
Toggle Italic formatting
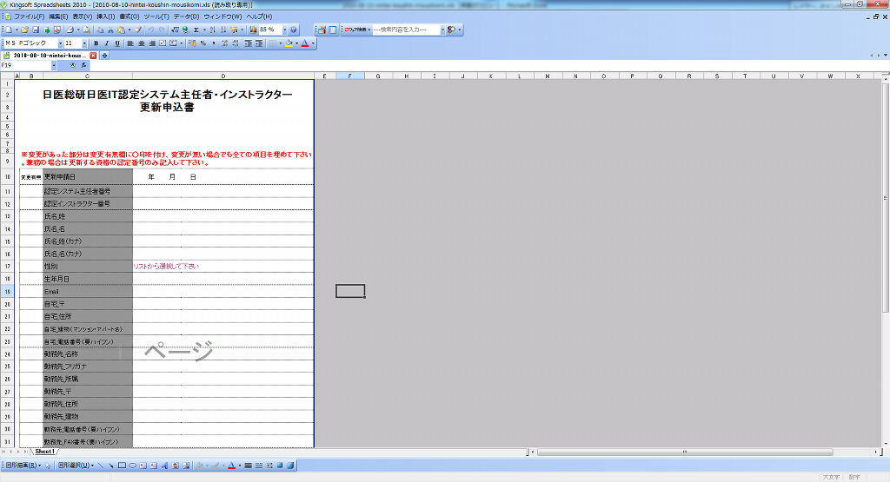pos(107,43)
